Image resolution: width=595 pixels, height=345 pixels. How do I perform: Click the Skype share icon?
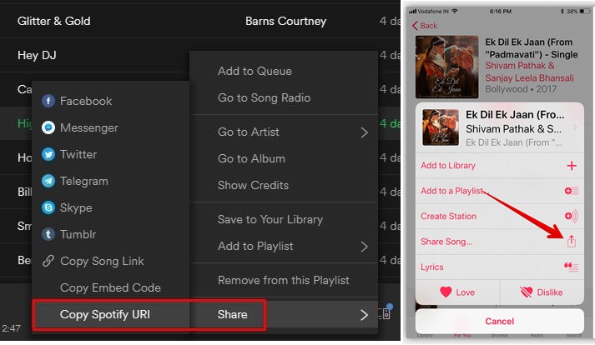pos(48,207)
